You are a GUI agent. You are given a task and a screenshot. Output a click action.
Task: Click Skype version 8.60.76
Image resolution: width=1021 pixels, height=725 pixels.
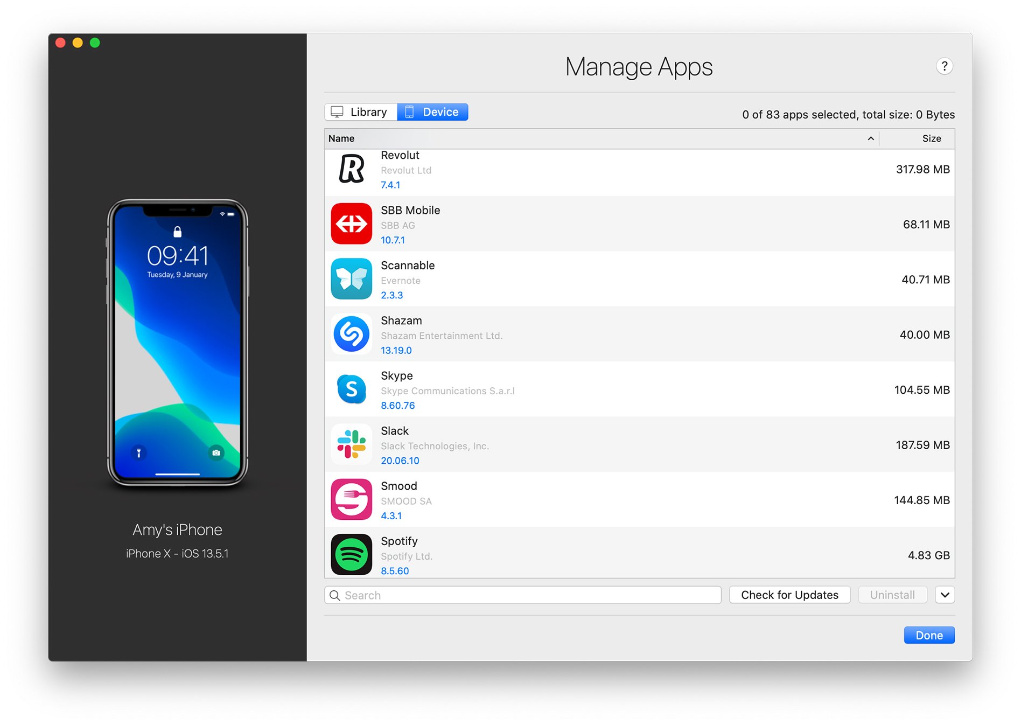[397, 405]
